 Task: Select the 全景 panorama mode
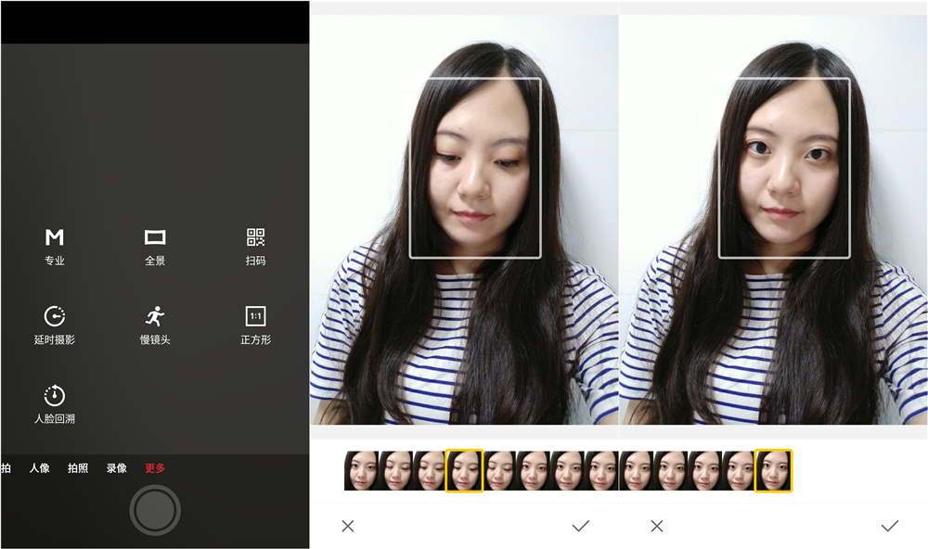click(x=155, y=247)
